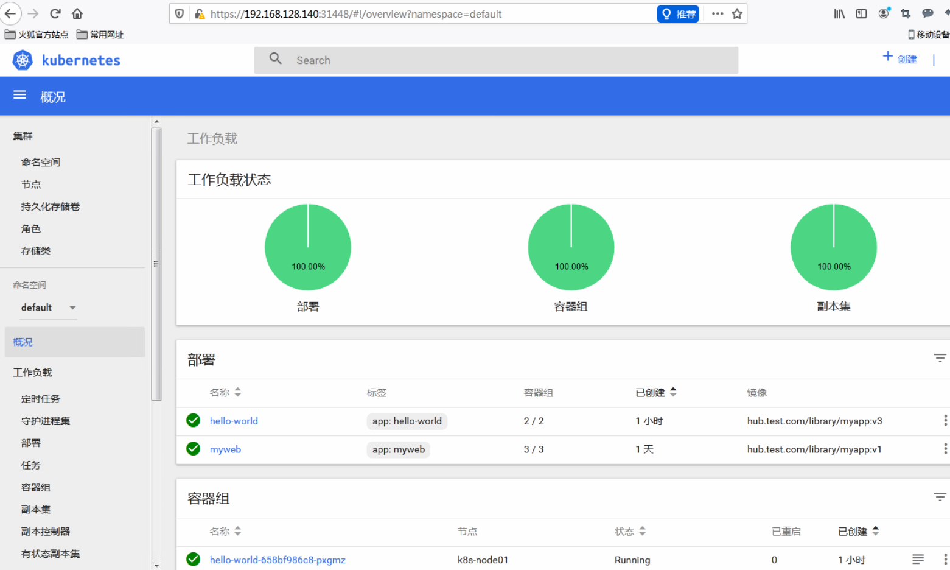The image size is (950, 570).
Task: Open 部署 deployments in sidebar
Action: pyautogui.click(x=31, y=443)
